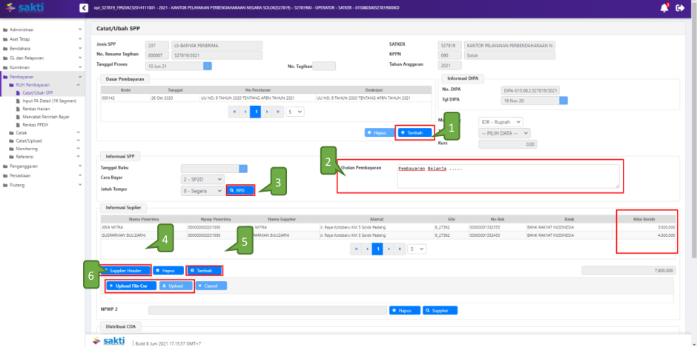Open Tanggal Buku calendar picker
The image size is (697, 347).
click(242, 168)
